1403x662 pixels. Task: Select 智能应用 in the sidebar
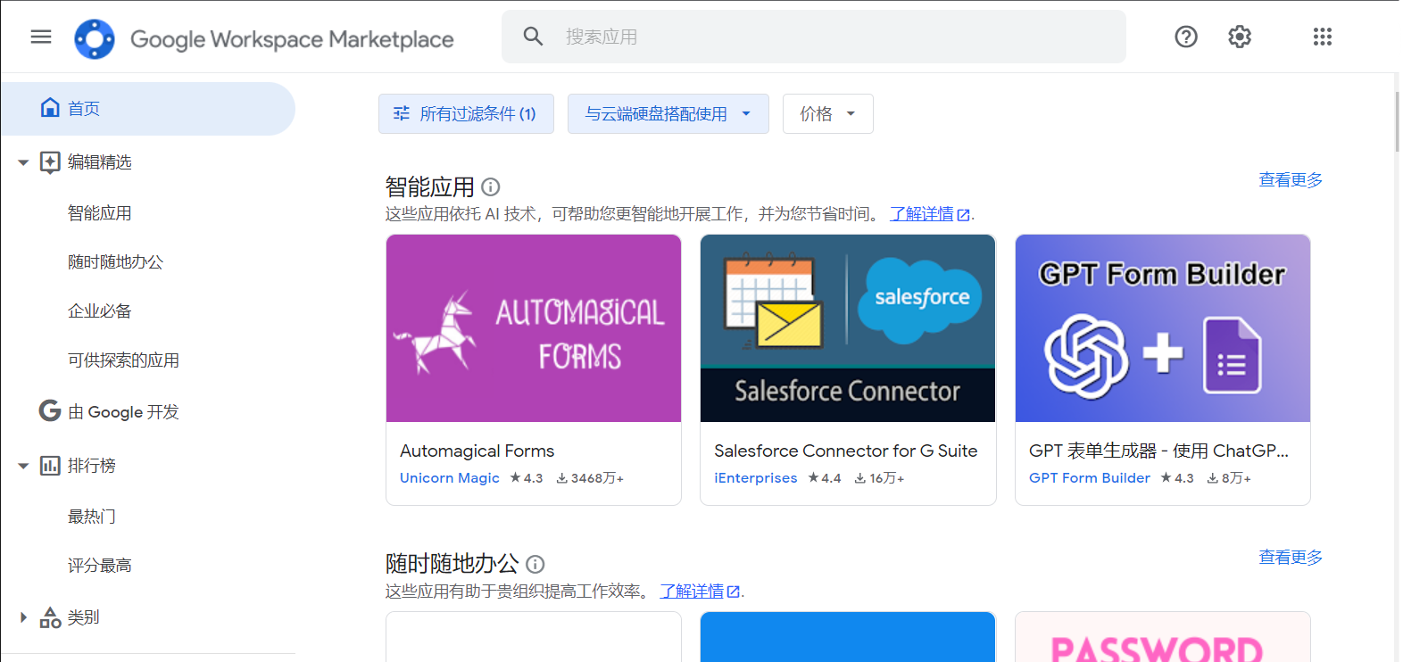coord(100,213)
